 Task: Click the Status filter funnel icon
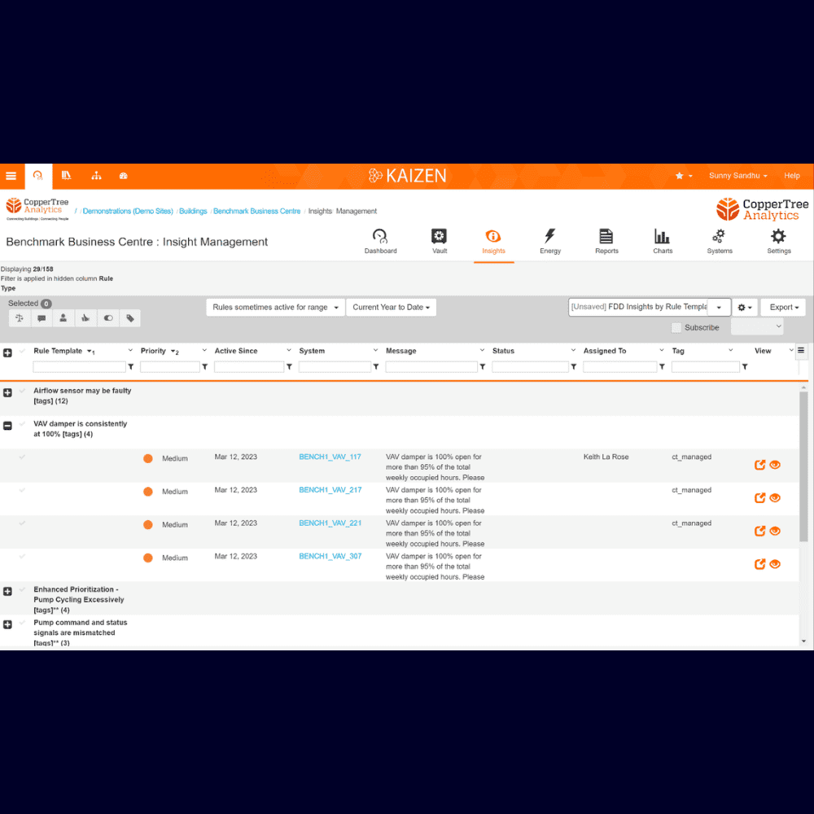pyautogui.click(x=574, y=367)
